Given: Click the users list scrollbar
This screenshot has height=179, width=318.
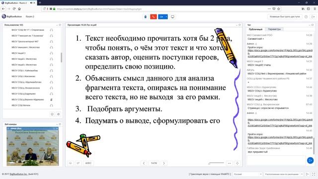Looking at the screenshot, I should click(61, 58).
